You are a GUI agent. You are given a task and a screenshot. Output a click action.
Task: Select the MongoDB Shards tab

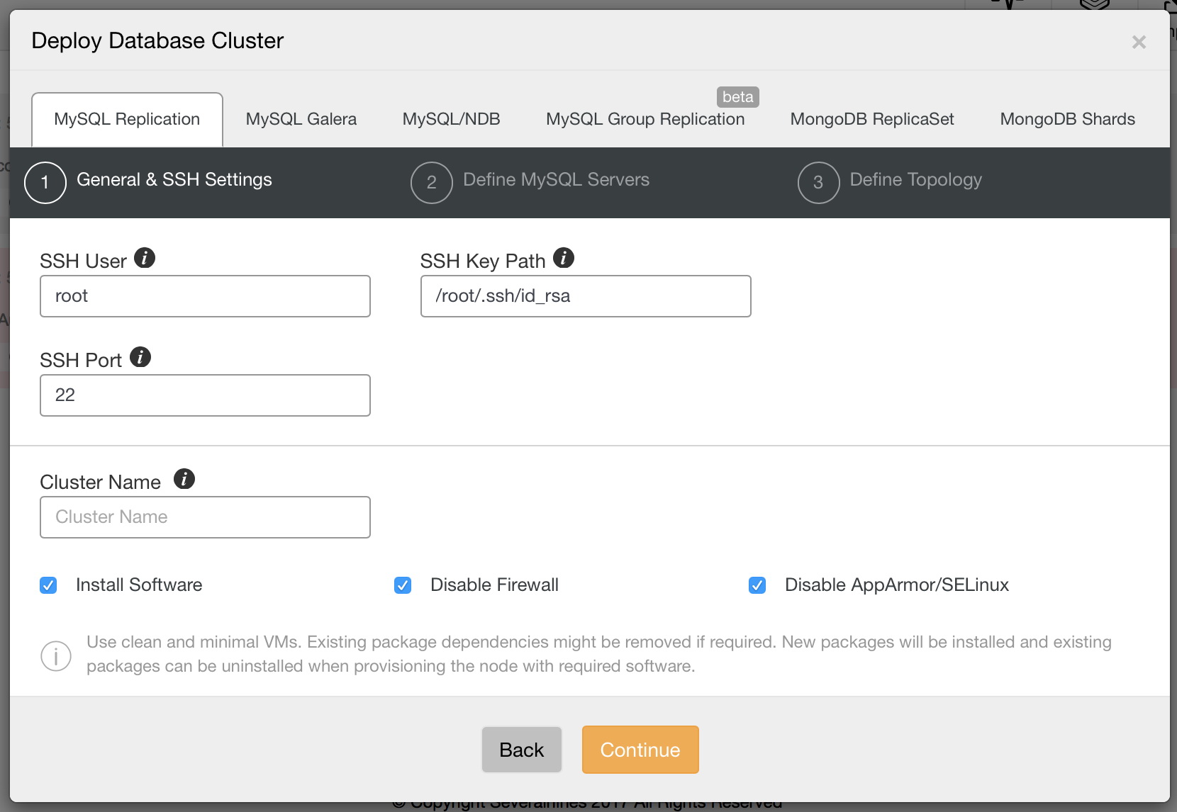[x=1068, y=120]
